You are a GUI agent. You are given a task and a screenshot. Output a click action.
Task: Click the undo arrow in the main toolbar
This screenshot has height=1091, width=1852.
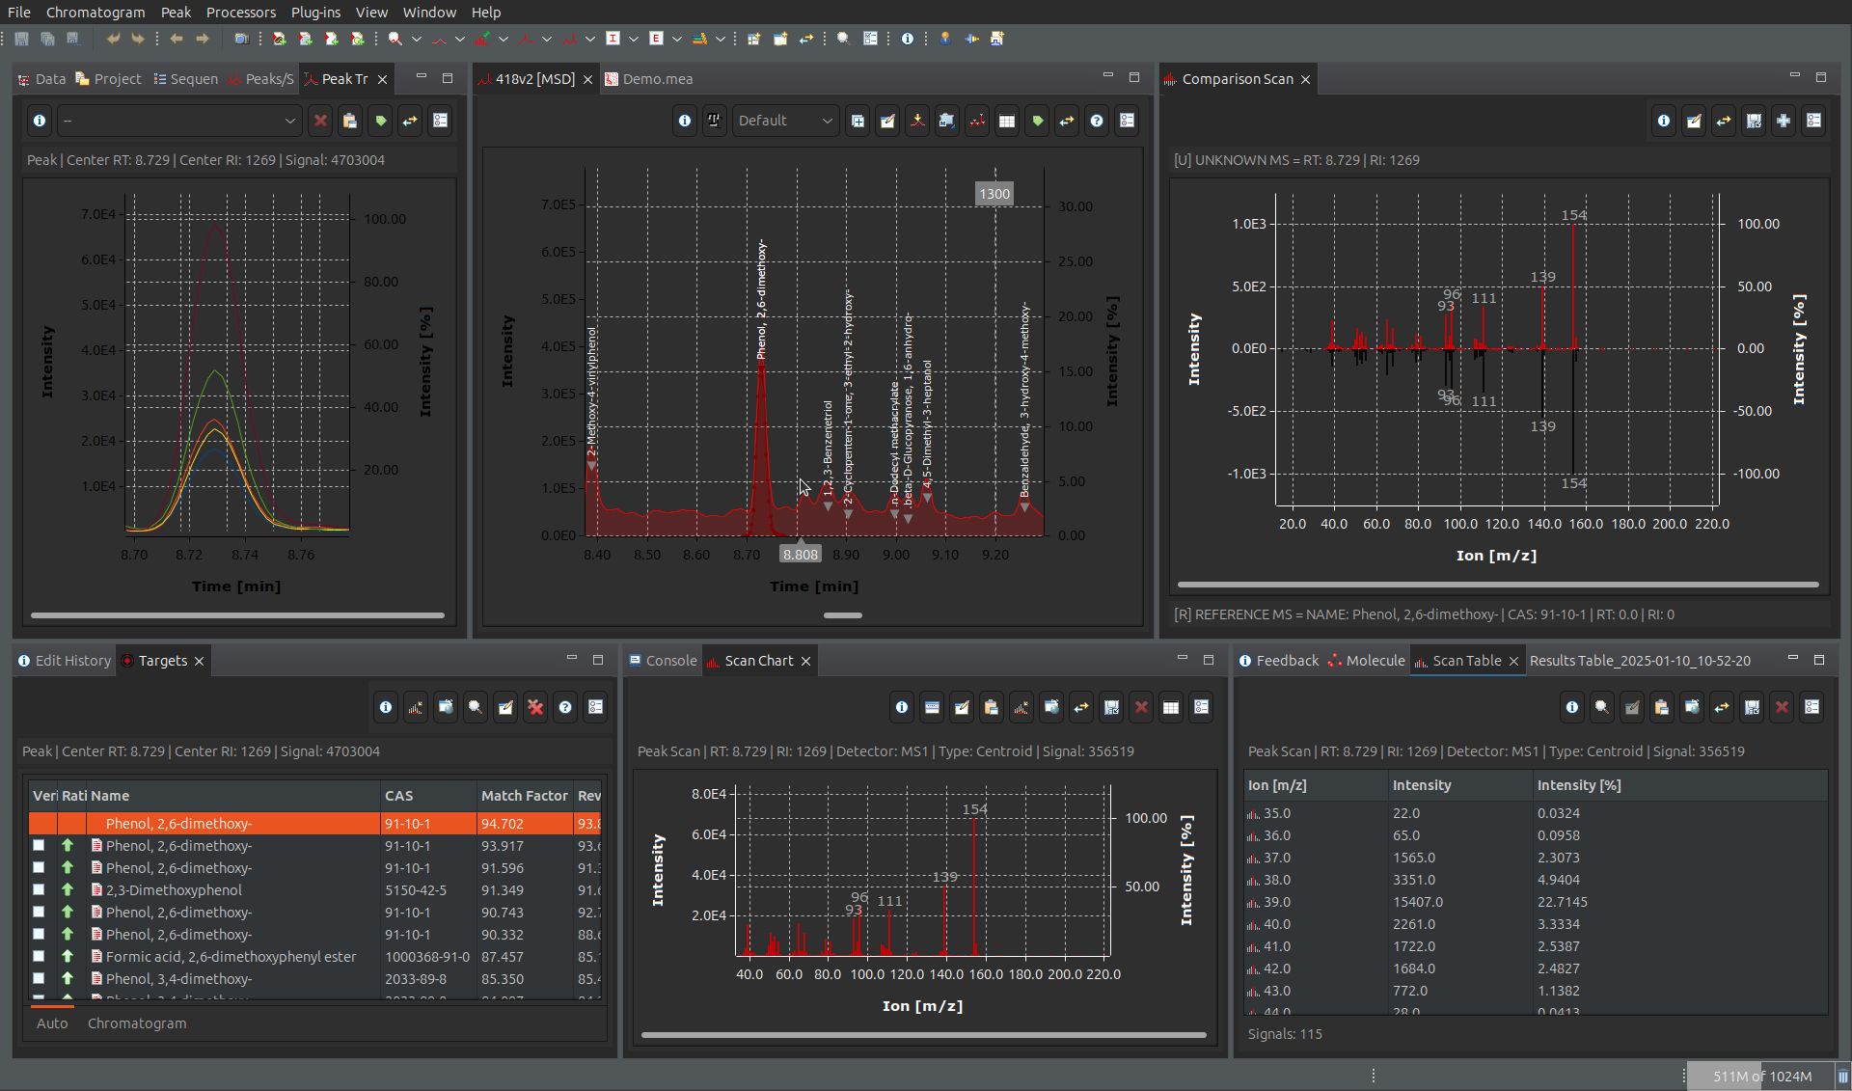pyautogui.click(x=113, y=39)
